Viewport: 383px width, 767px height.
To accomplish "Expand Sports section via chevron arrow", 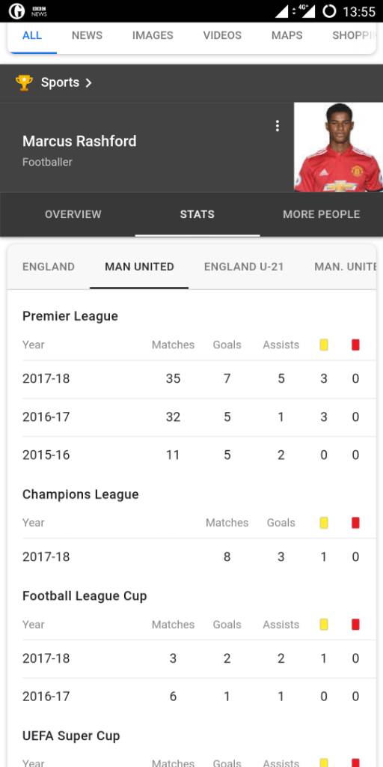I will (x=88, y=82).
